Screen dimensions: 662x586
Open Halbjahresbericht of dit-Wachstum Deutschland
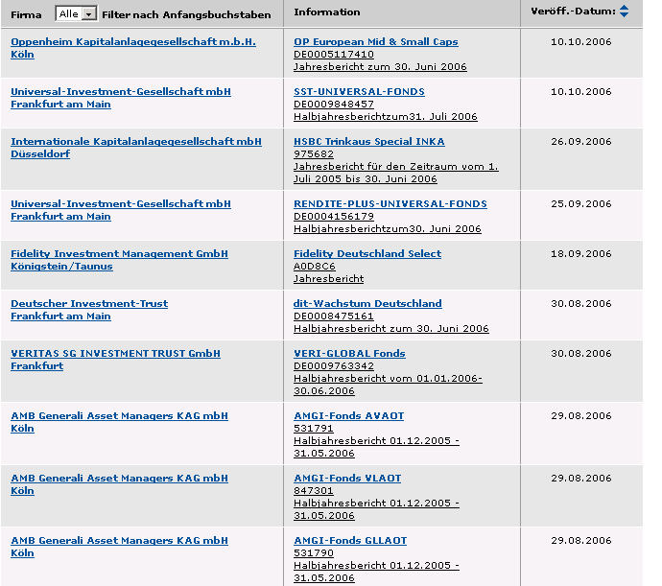tap(391, 328)
